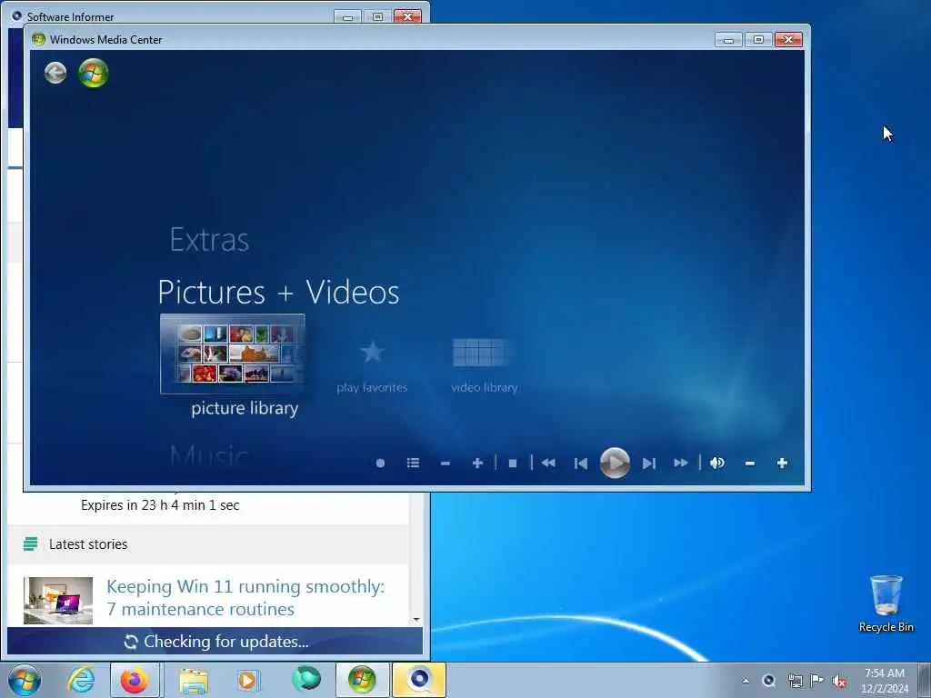This screenshot has width=931, height=698.
Task: Click the rewind button
Action: click(548, 463)
